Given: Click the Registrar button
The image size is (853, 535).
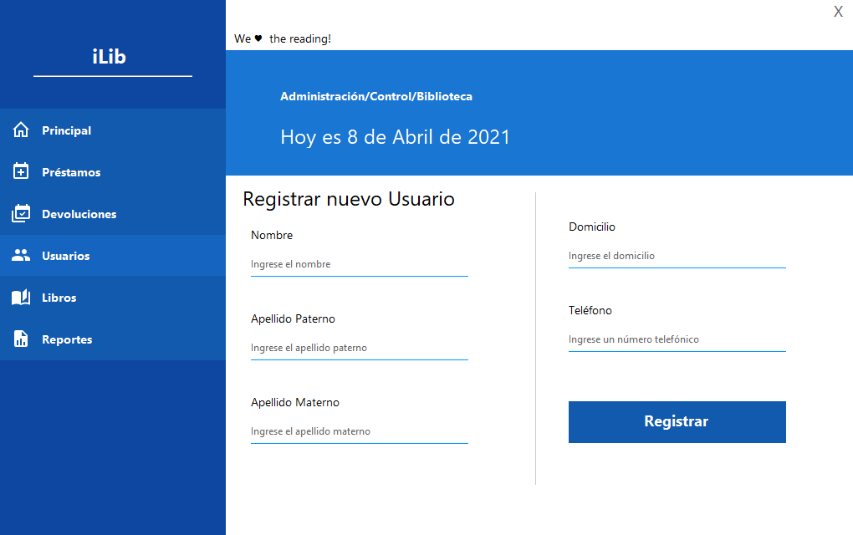Looking at the screenshot, I should pos(677,422).
